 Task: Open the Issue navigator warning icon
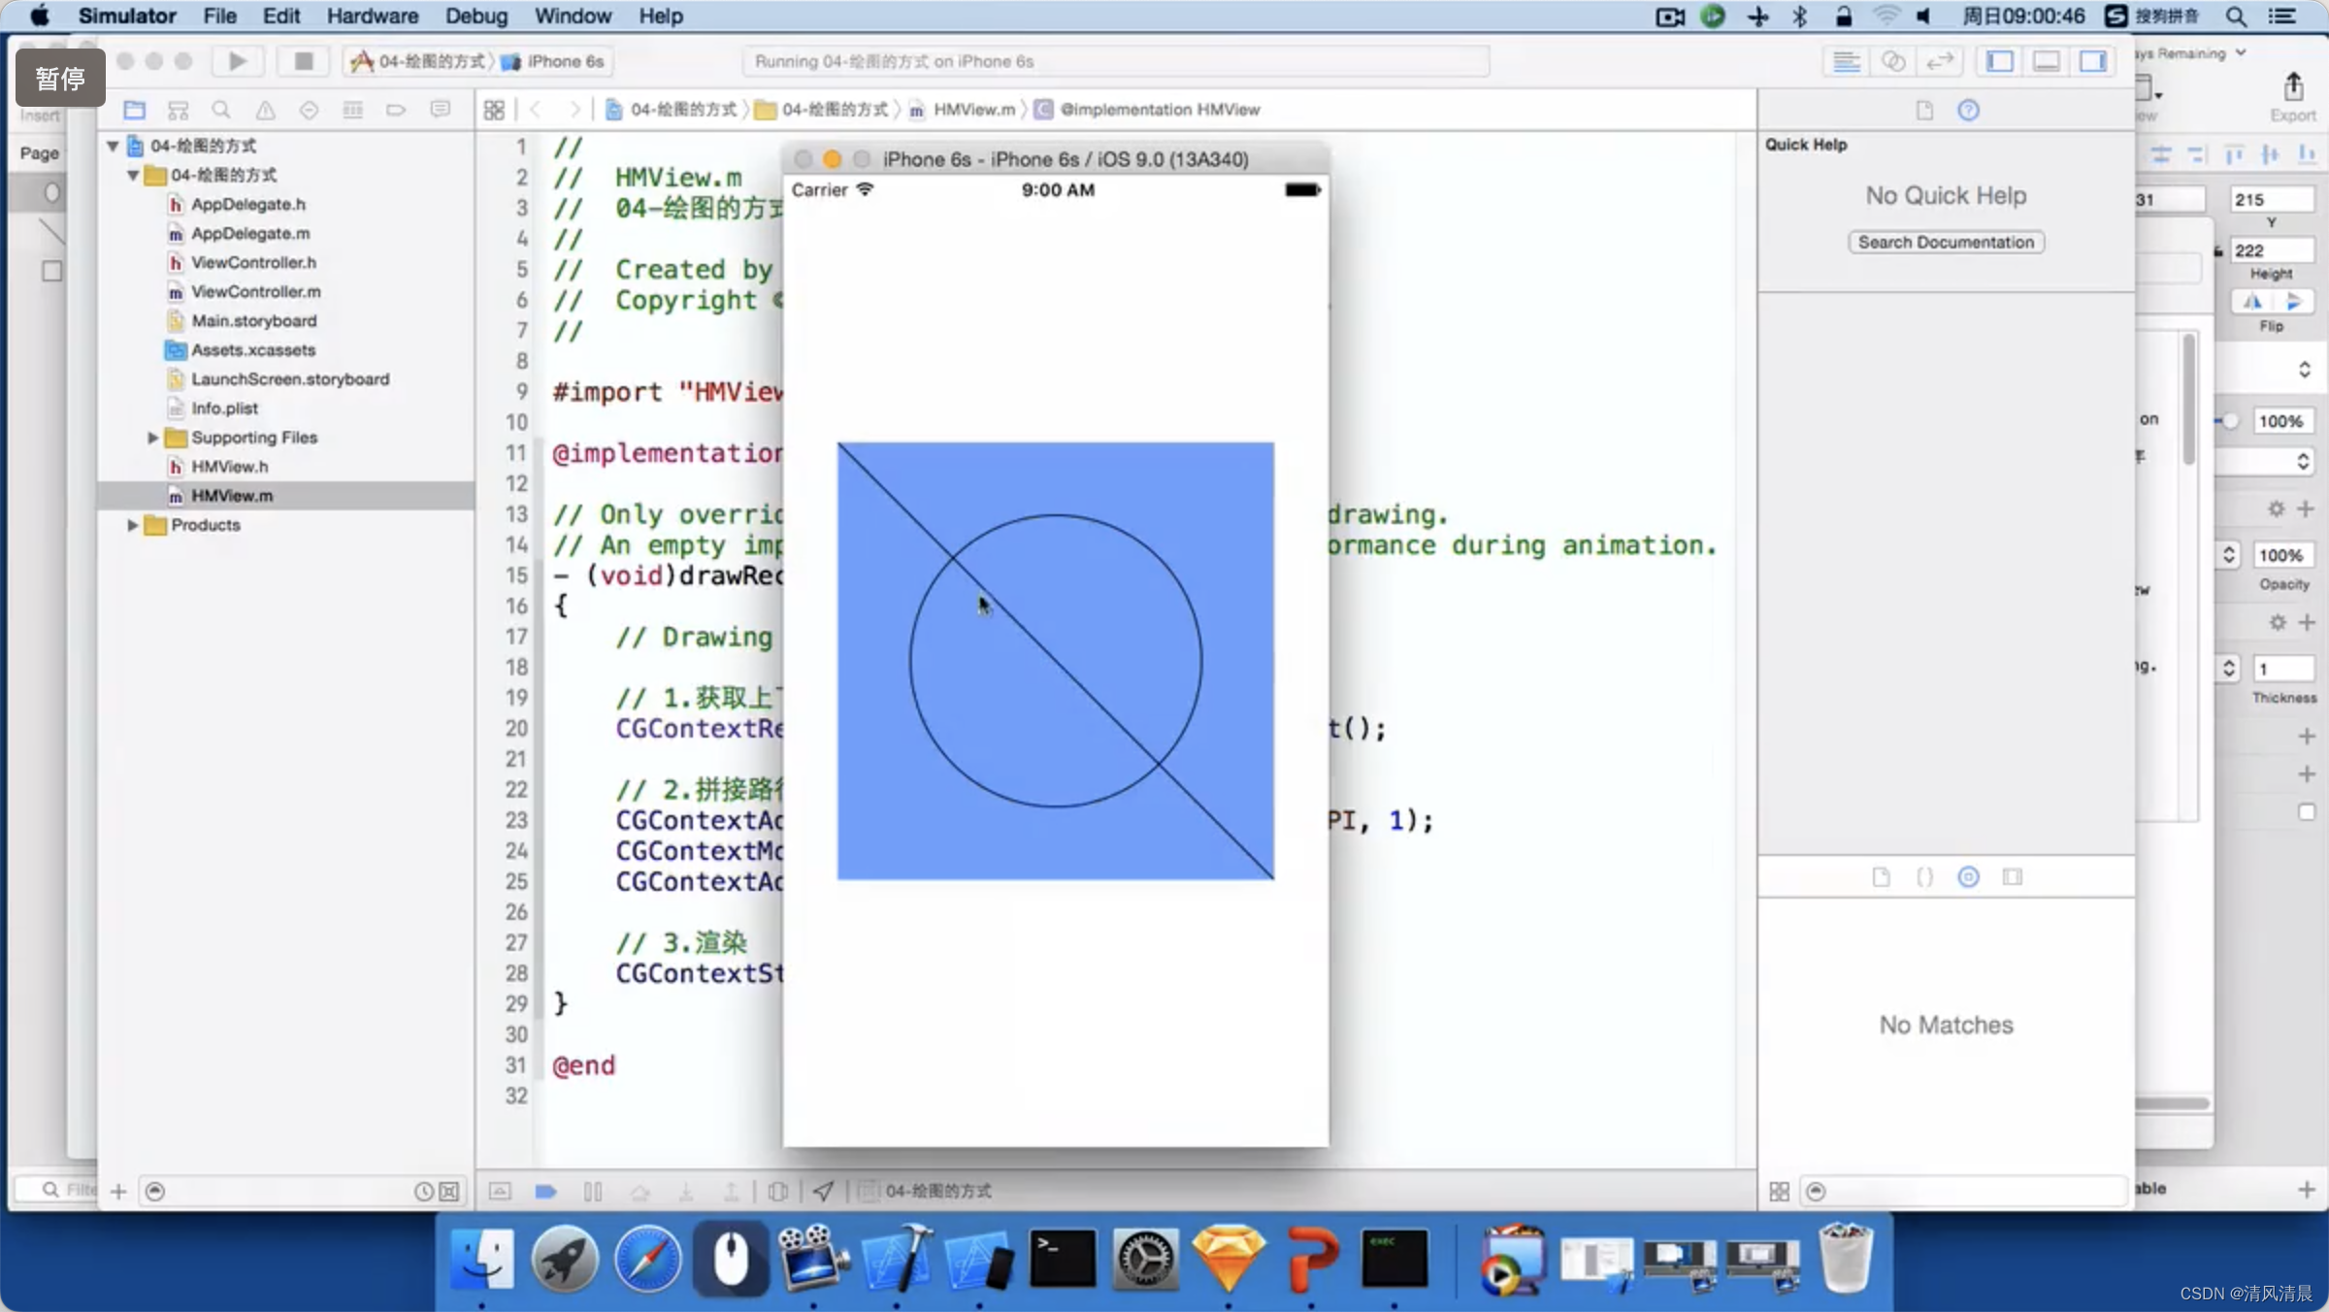click(x=265, y=110)
